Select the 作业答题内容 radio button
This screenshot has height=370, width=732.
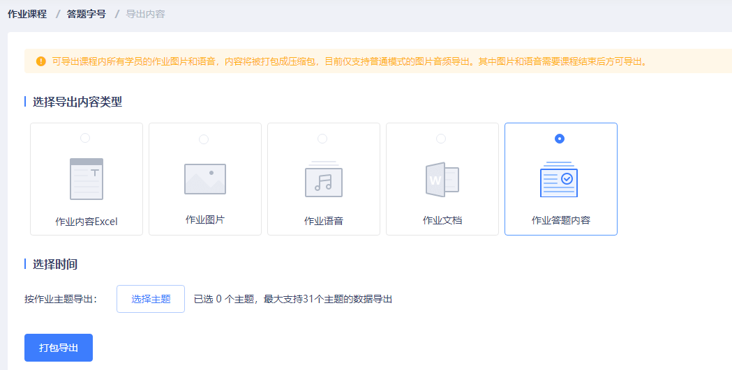[559, 139]
